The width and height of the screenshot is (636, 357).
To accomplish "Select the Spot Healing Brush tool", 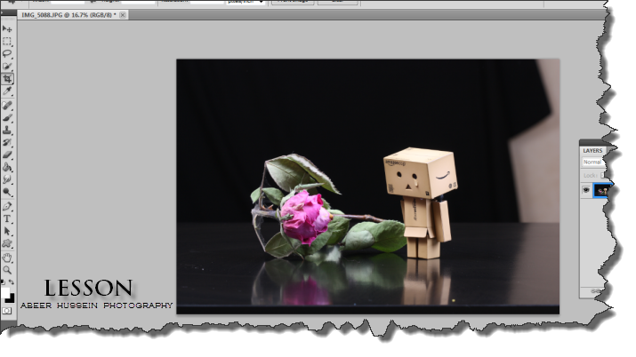I will tap(7, 106).
